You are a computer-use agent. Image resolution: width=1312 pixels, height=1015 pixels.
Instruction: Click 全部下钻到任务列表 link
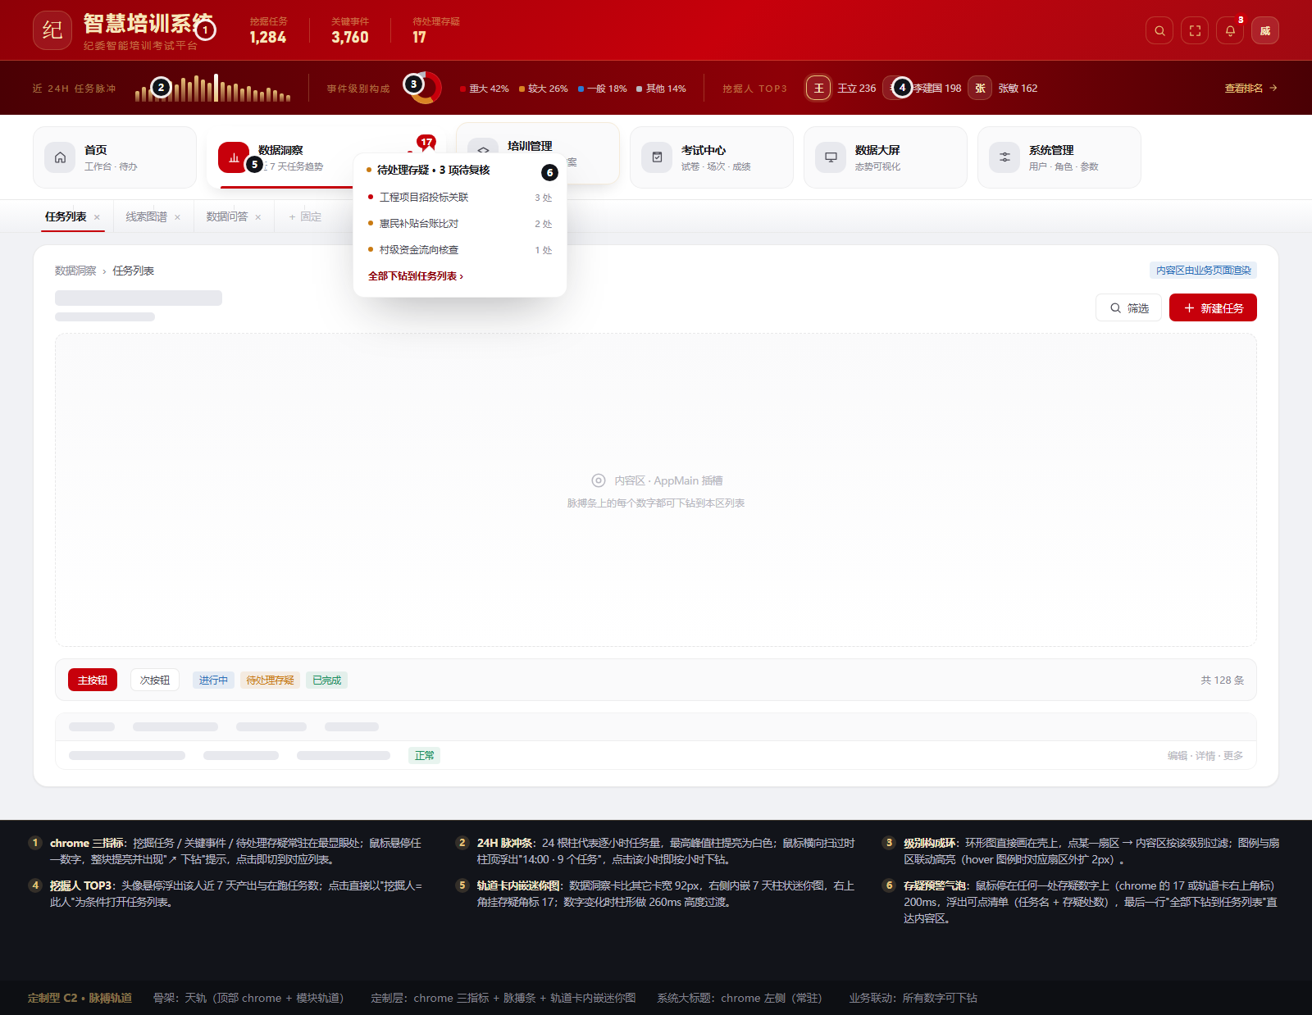[416, 276]
